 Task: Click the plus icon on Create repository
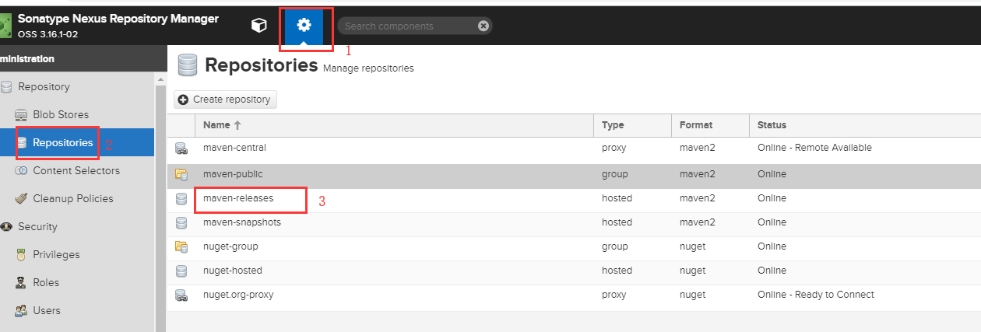click(184, 100)
